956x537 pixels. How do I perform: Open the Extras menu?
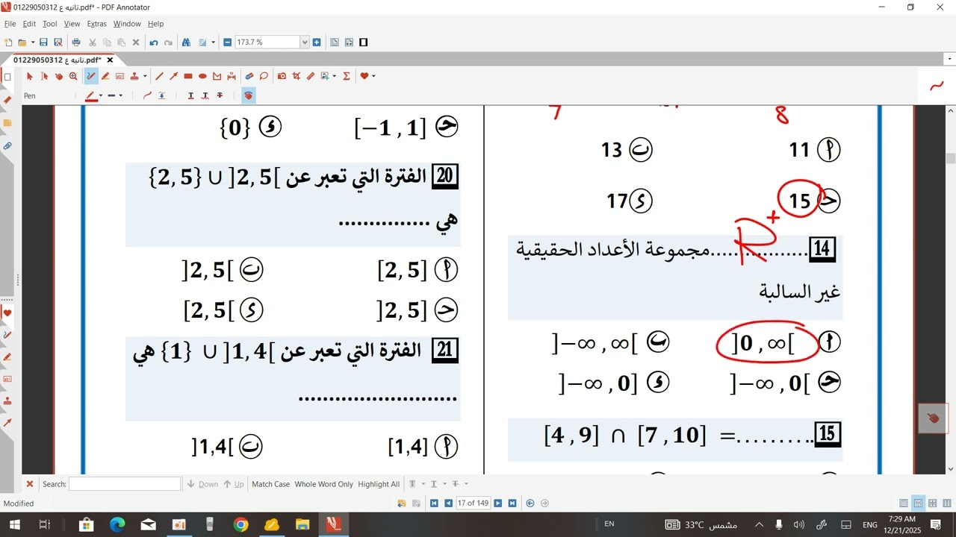pos(96,24)
